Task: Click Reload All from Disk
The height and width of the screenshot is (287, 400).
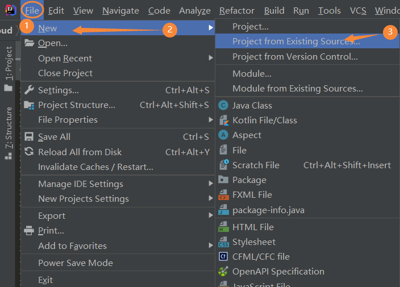Action: click(x=80, y=152)
